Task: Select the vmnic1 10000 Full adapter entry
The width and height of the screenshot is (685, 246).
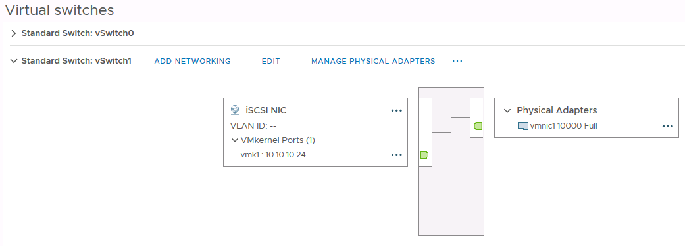Action: tap(557, 126)
